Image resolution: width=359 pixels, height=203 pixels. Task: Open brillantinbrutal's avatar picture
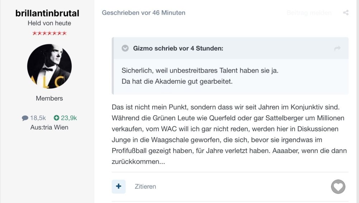tap(50, 66)
